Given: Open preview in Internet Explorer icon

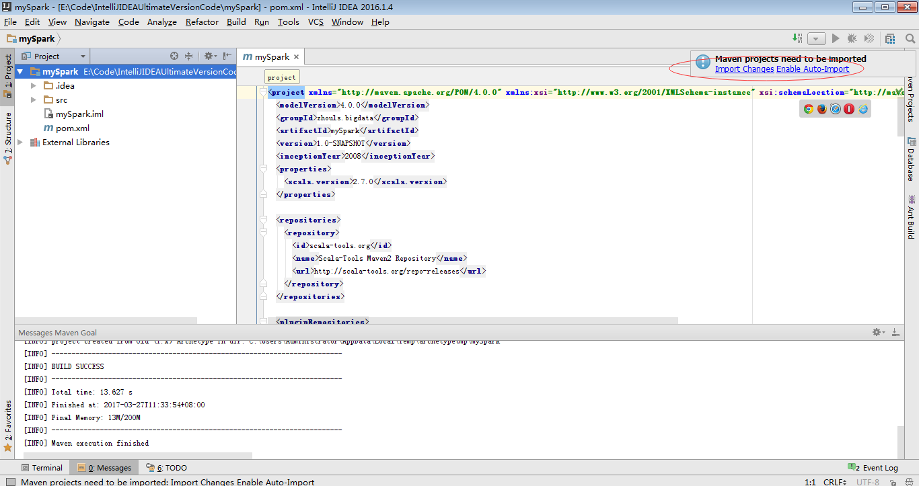Looking at the screenshot, I should coord(863,109).
